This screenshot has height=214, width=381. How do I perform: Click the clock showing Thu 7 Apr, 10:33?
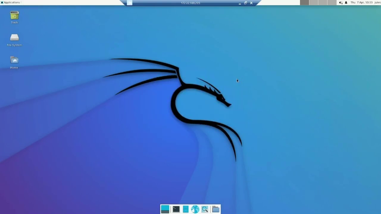click(361, 2)
